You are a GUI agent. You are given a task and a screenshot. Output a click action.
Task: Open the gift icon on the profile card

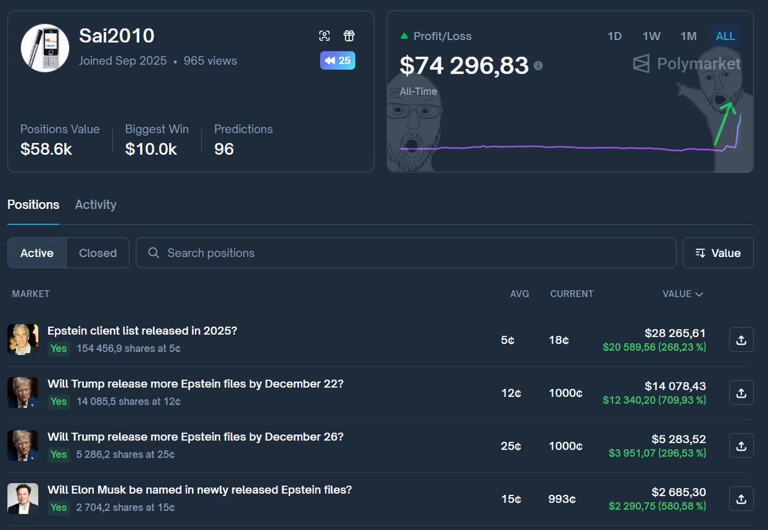point(349,36)
